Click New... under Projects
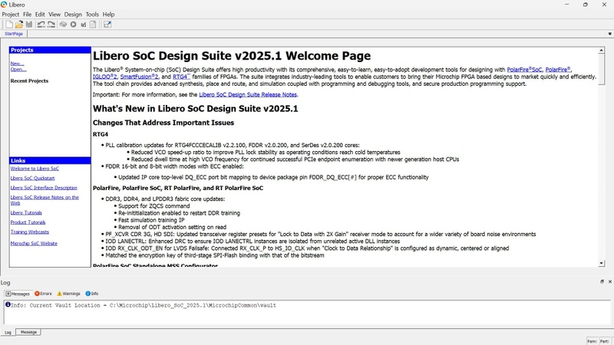614x345 pixels. pos(17,64)
